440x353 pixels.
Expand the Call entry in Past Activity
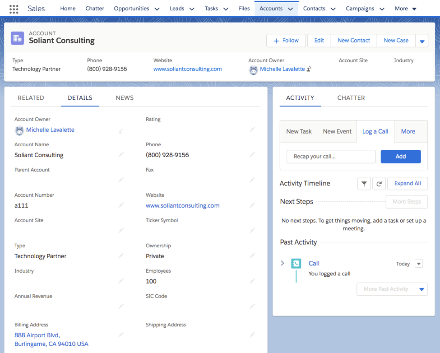click(282, 263)
